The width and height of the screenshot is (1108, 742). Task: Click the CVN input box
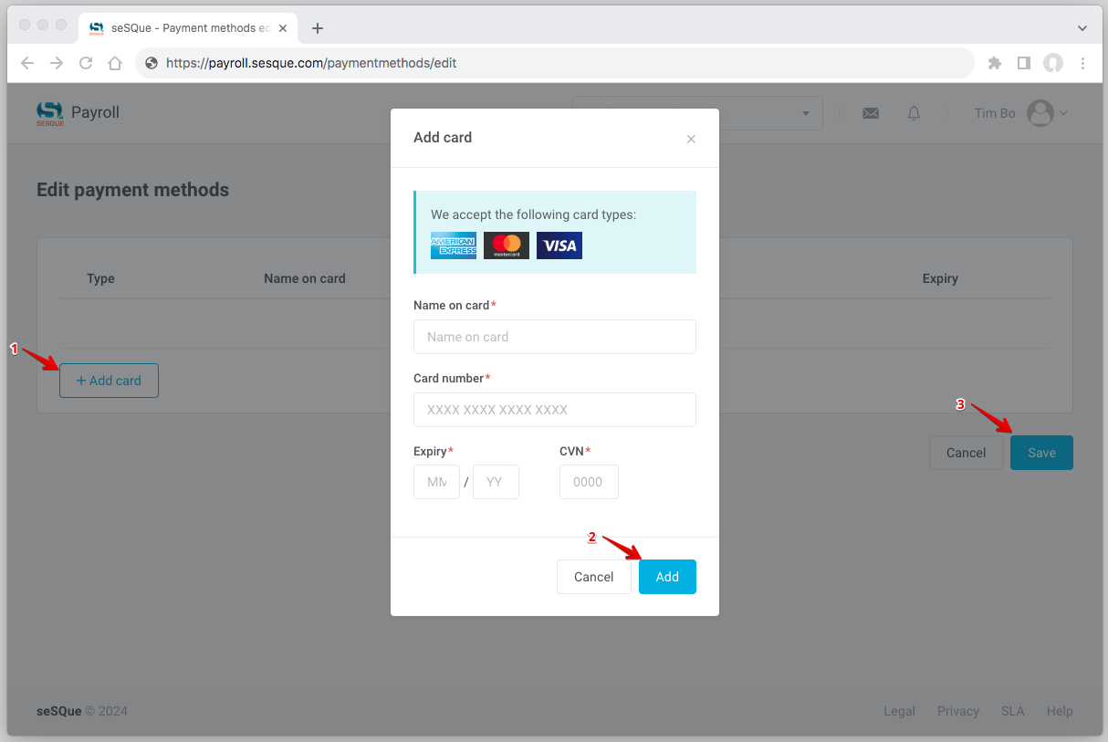pos(589,482)
